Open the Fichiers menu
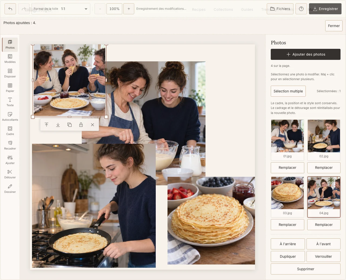346x280 pixels. pos(280,9)
